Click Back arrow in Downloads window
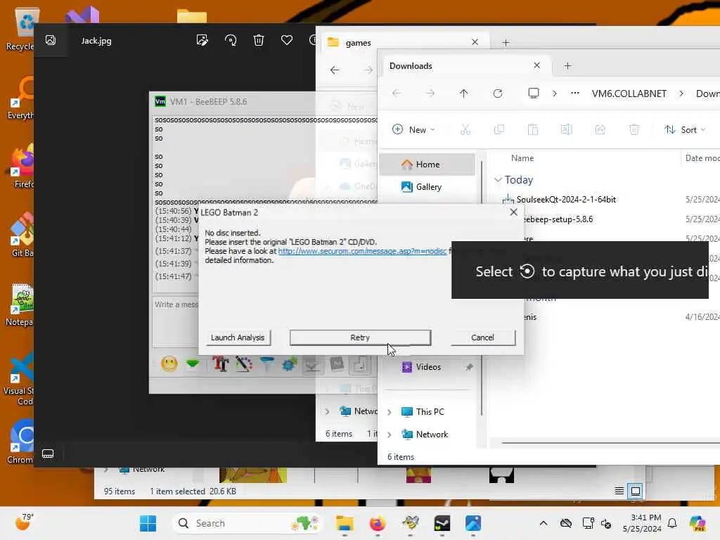The image size is (720, 540). pos(397,94)
